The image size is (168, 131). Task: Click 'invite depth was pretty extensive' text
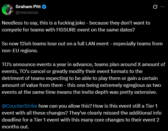click(x=119, y=92)
